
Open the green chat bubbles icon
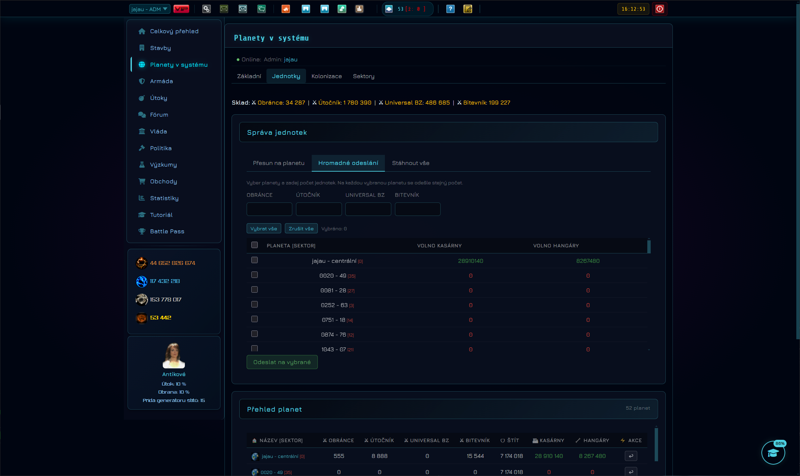coord(261,9)
